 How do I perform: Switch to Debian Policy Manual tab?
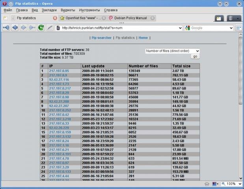pyautogui.click(x=131, y=18)
